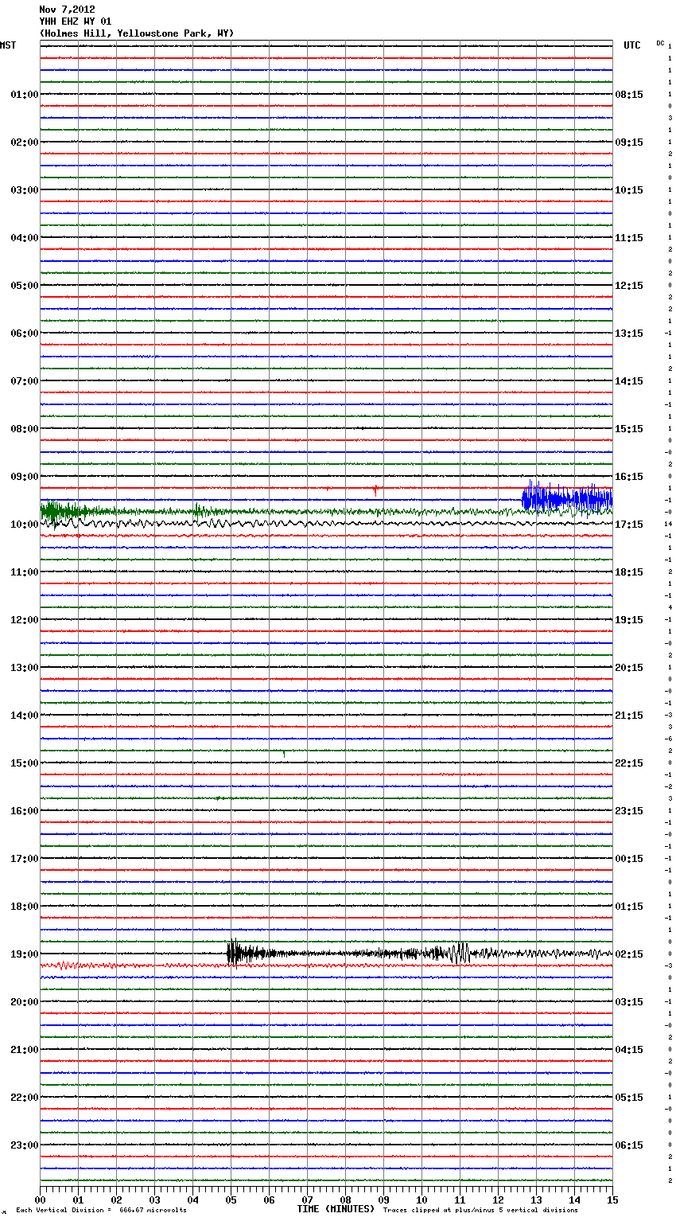Click the 21:15 UTC label
The height and width of the screenshot is (1221, 676).
pos(629,716)
